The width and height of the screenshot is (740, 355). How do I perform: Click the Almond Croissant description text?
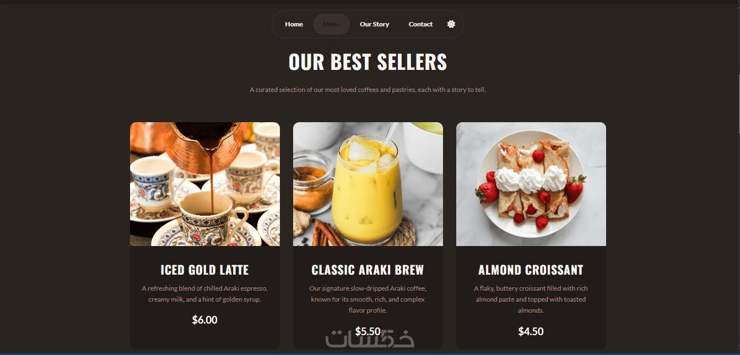click(x=531, y=299)
